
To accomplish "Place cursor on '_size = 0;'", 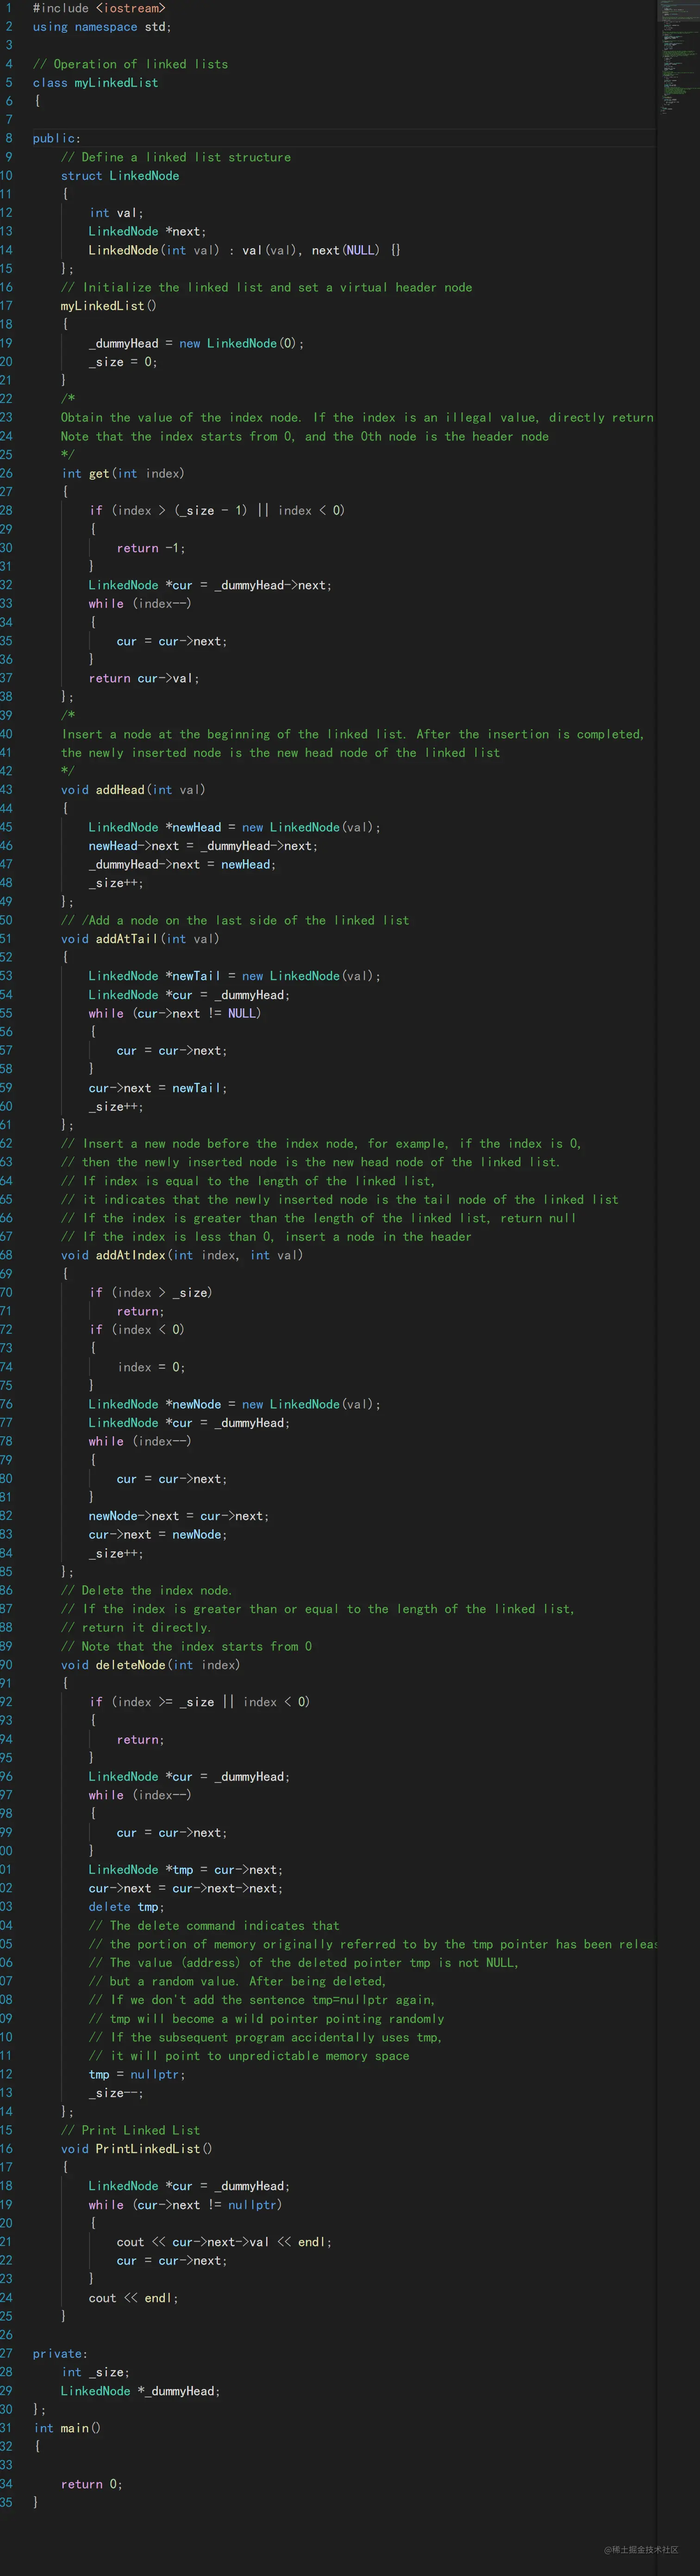I will point(123,362).
